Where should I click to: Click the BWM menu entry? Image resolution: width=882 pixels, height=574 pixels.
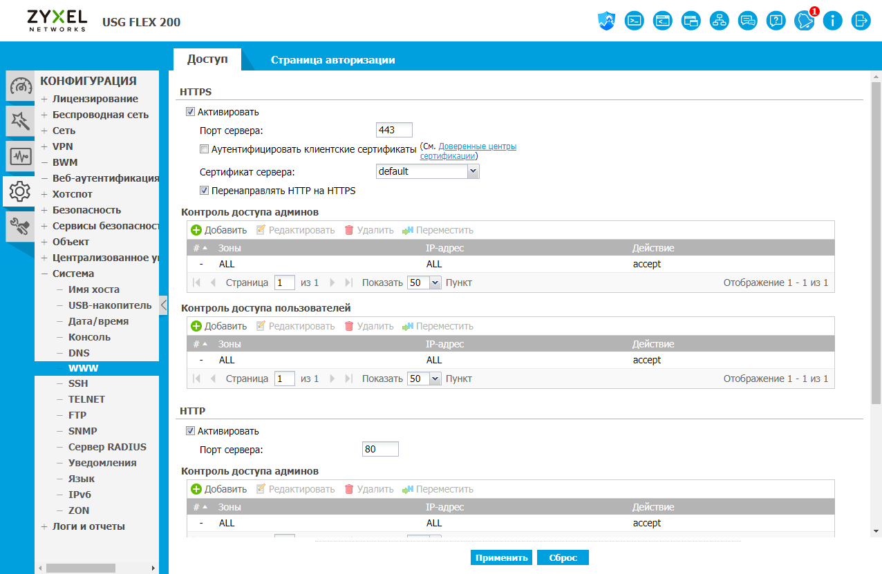(65, 162)
